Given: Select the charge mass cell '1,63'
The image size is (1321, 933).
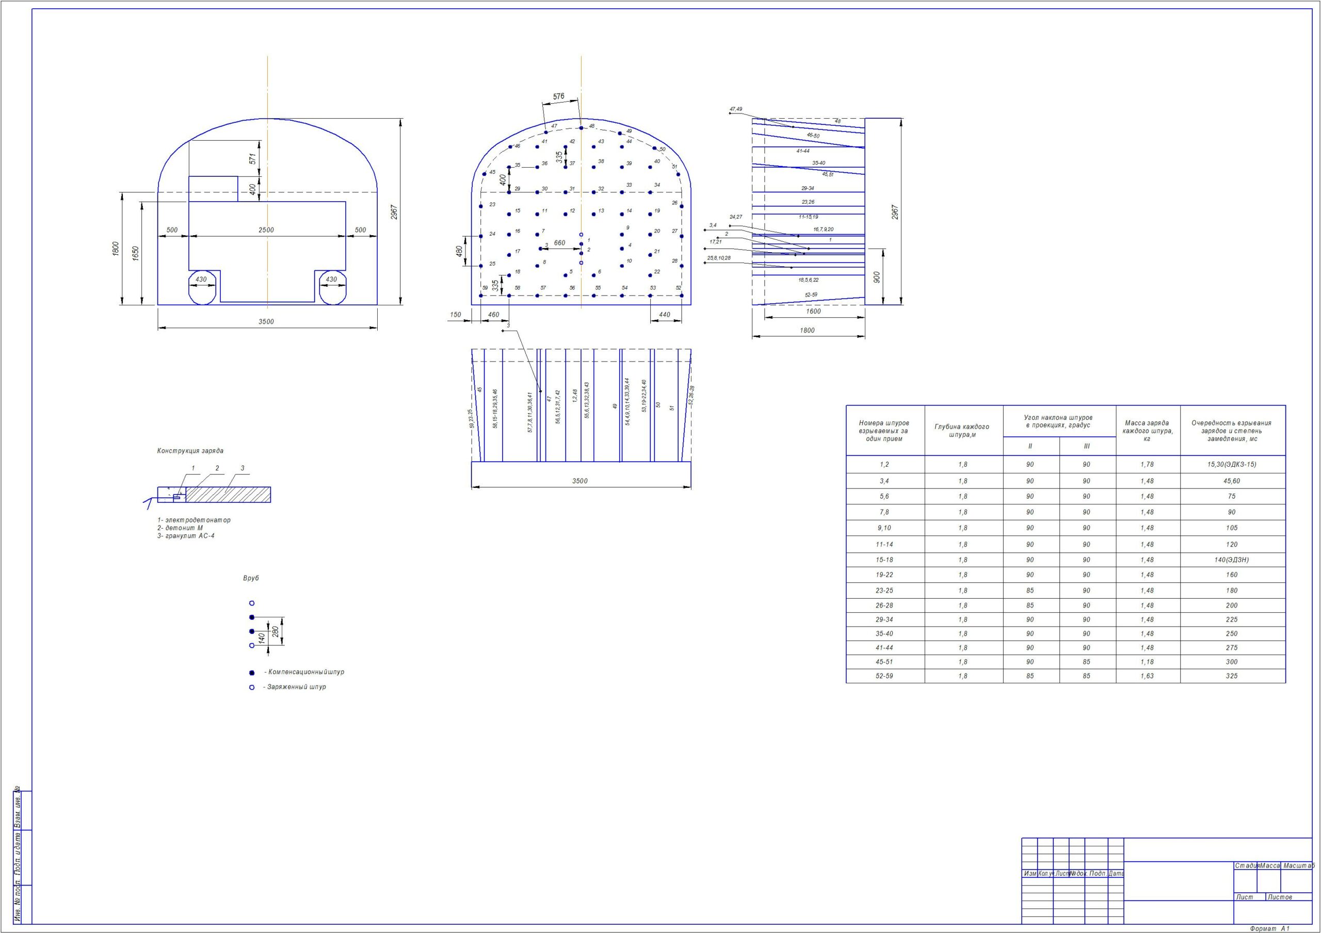Looking at the screenshot, I should point(1147,676).
